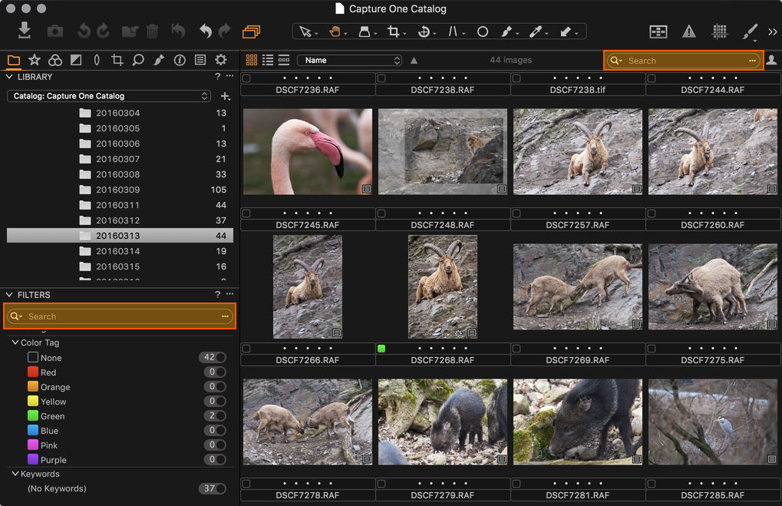The width and height of the screenshot is (782, 506).
Task: Click the color tag box of DSCF7236.RAF
Action: coord(246,78)
